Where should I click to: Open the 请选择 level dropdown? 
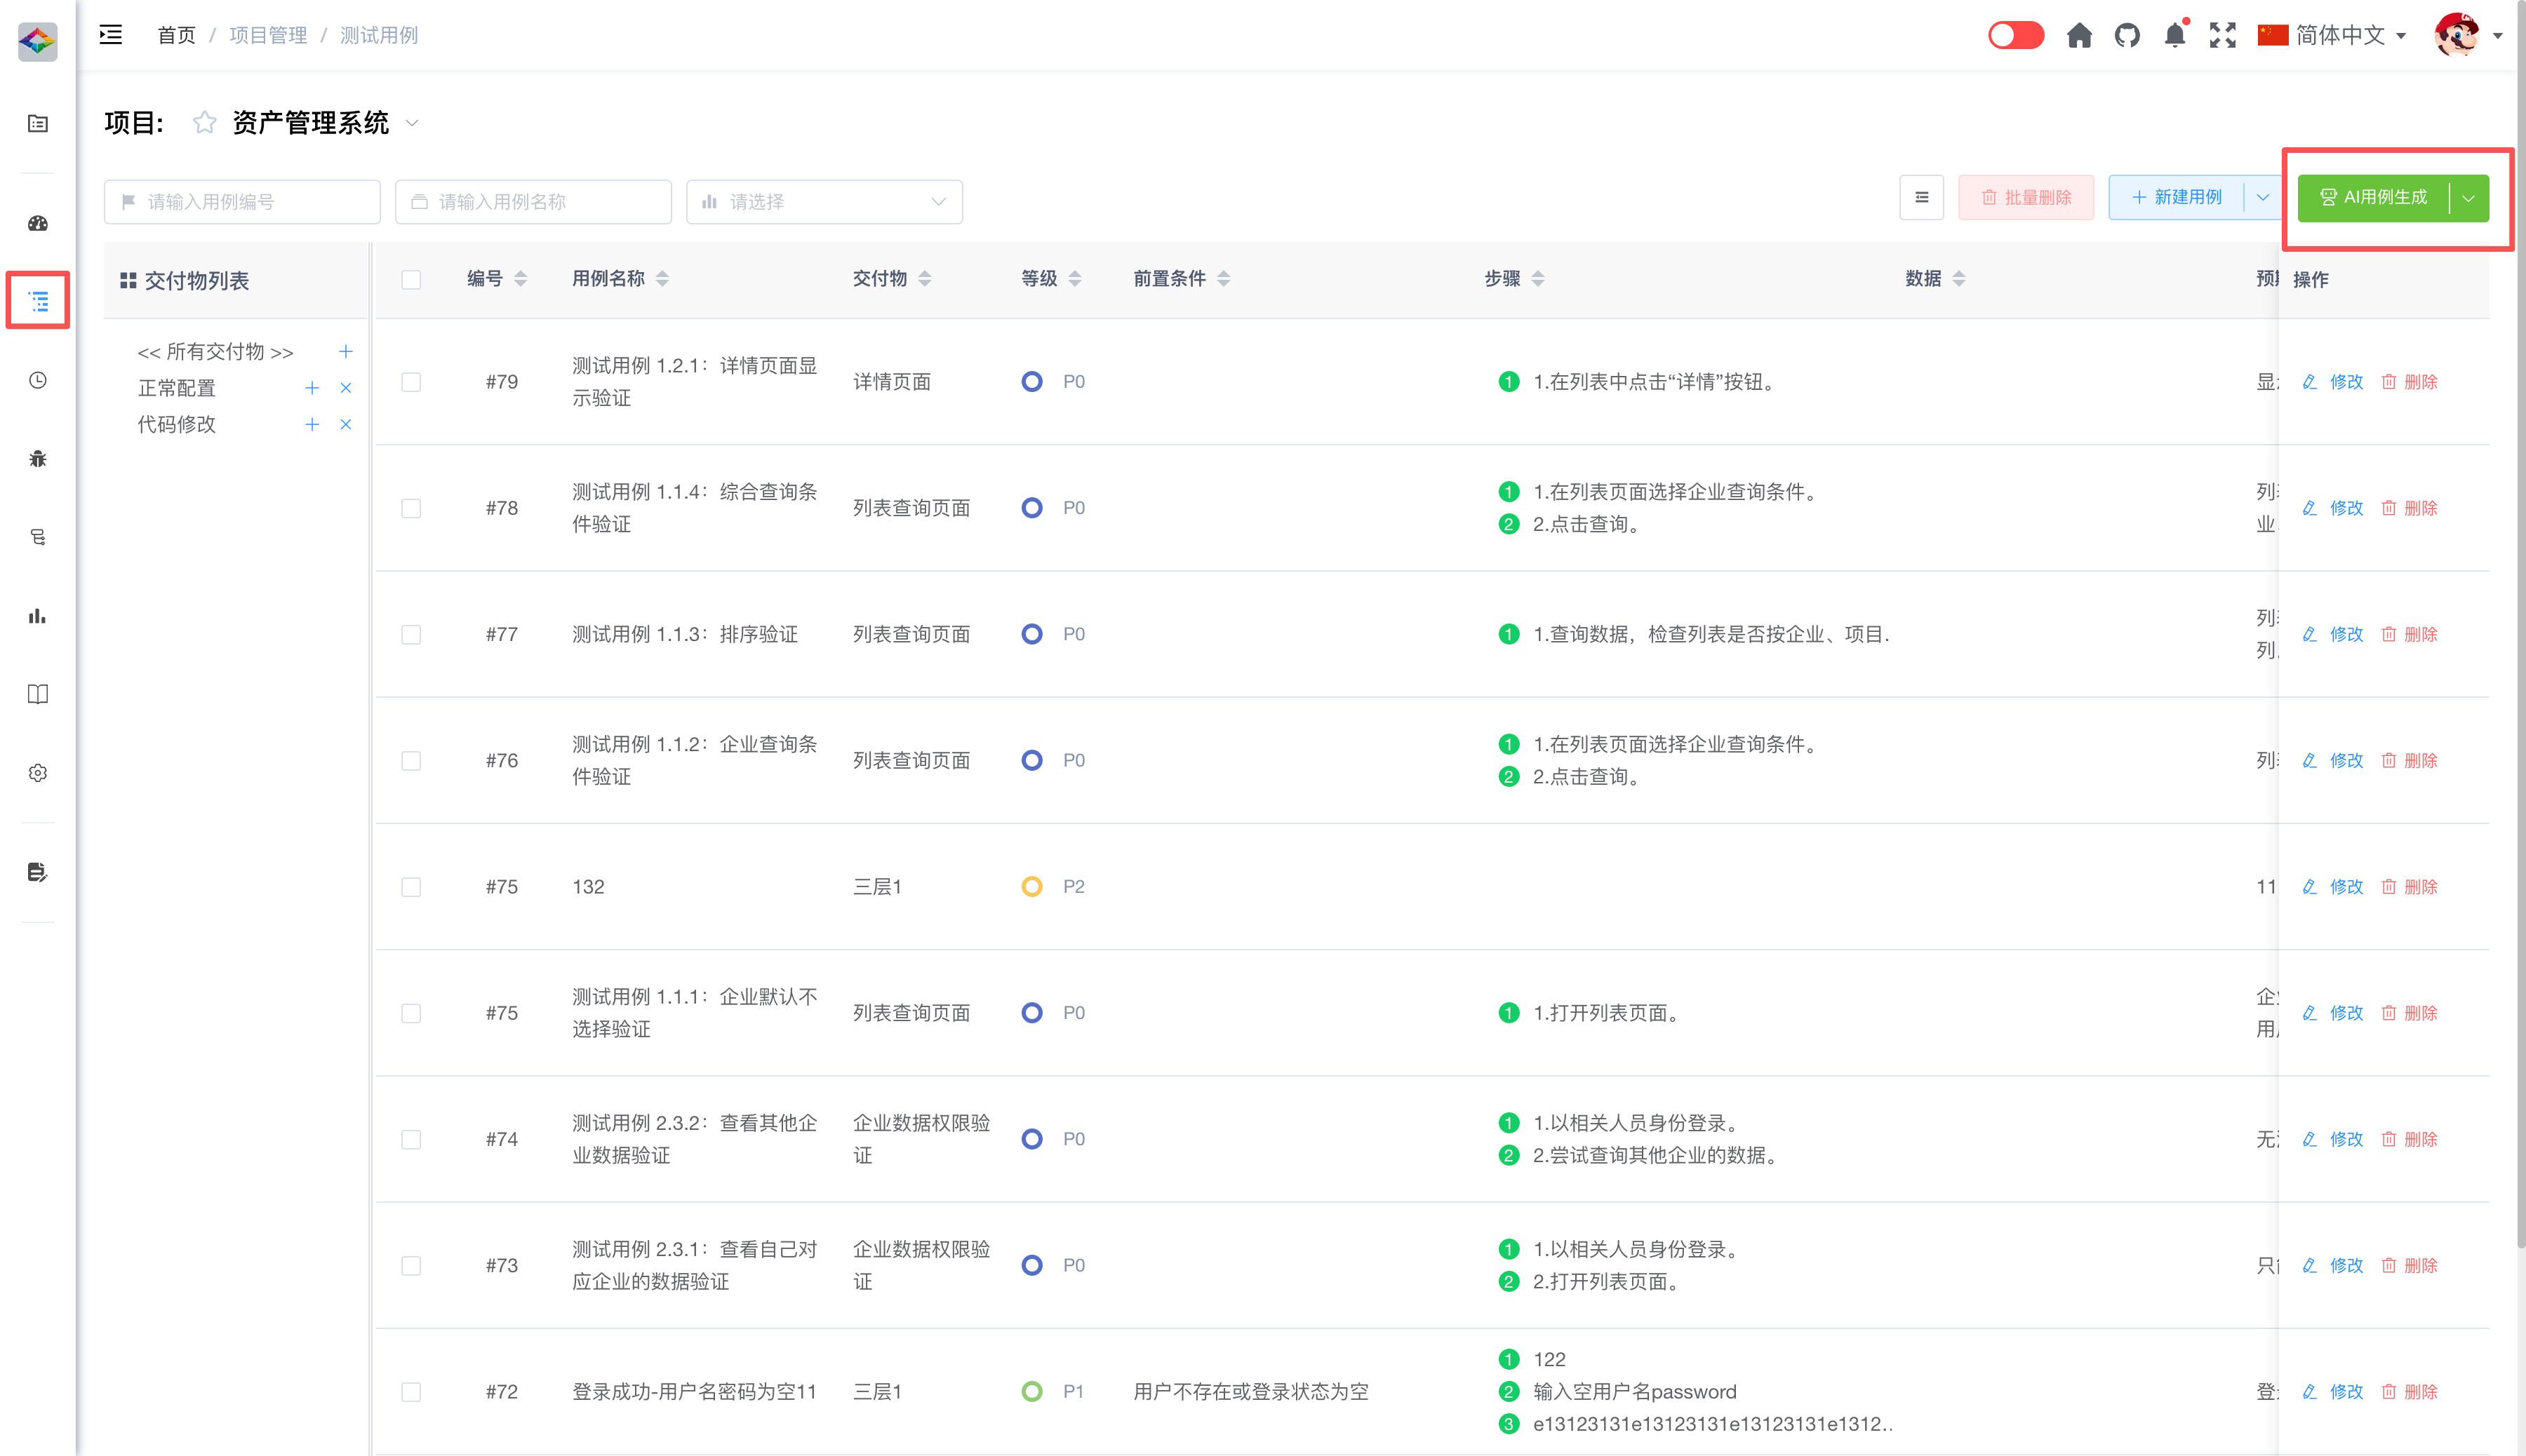click(x=823, y=202)
